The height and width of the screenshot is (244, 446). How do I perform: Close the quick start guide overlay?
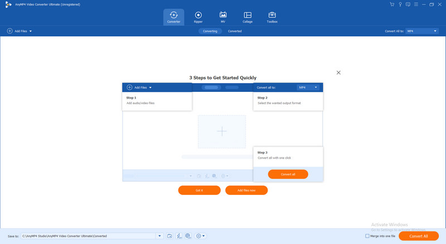tap(338, 72)
